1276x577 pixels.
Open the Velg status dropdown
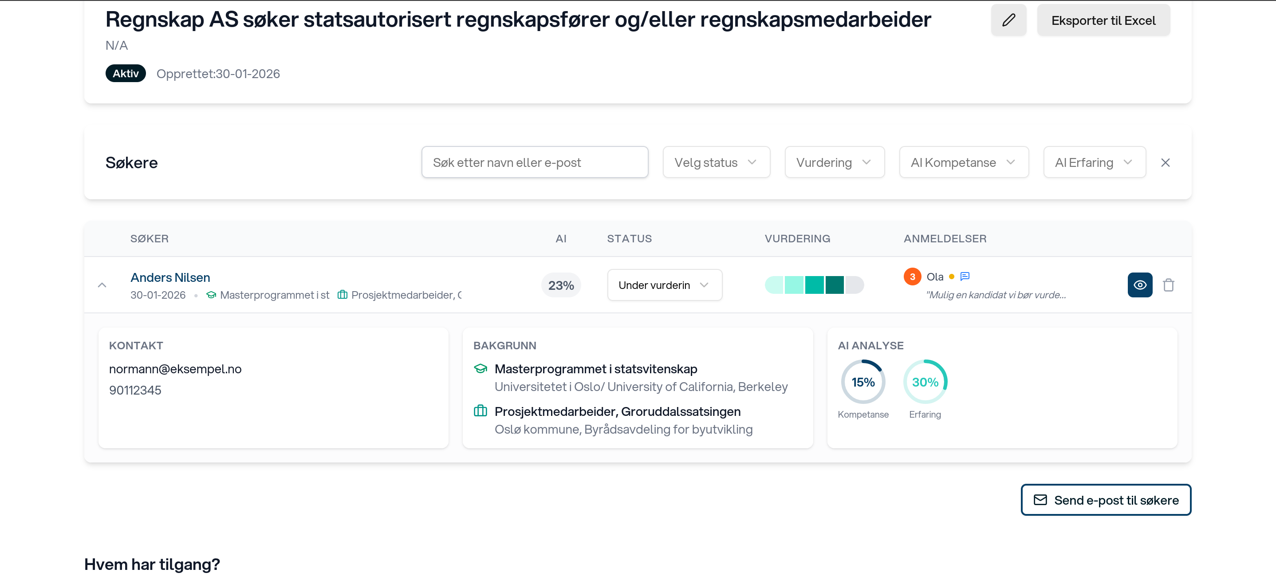coord(716,162)
